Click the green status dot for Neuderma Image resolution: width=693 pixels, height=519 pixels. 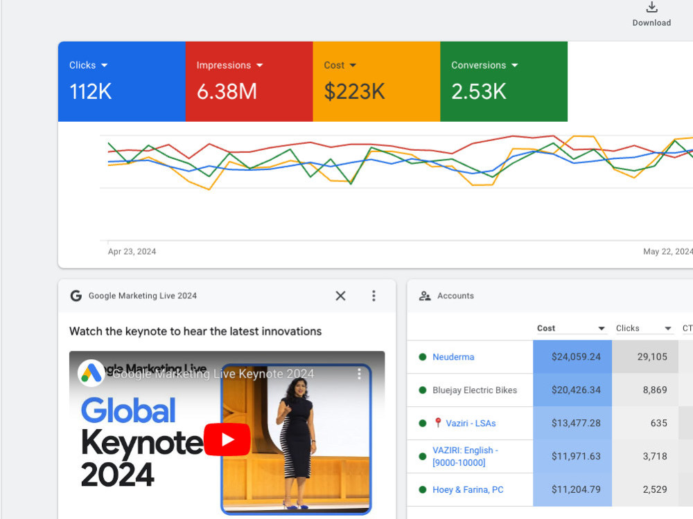tap(423, 357)
